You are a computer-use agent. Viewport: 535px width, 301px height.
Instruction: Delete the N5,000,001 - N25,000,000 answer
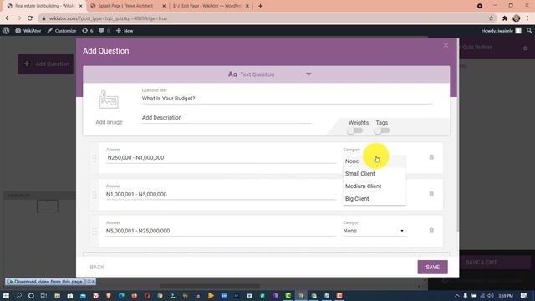pos(431,231)
